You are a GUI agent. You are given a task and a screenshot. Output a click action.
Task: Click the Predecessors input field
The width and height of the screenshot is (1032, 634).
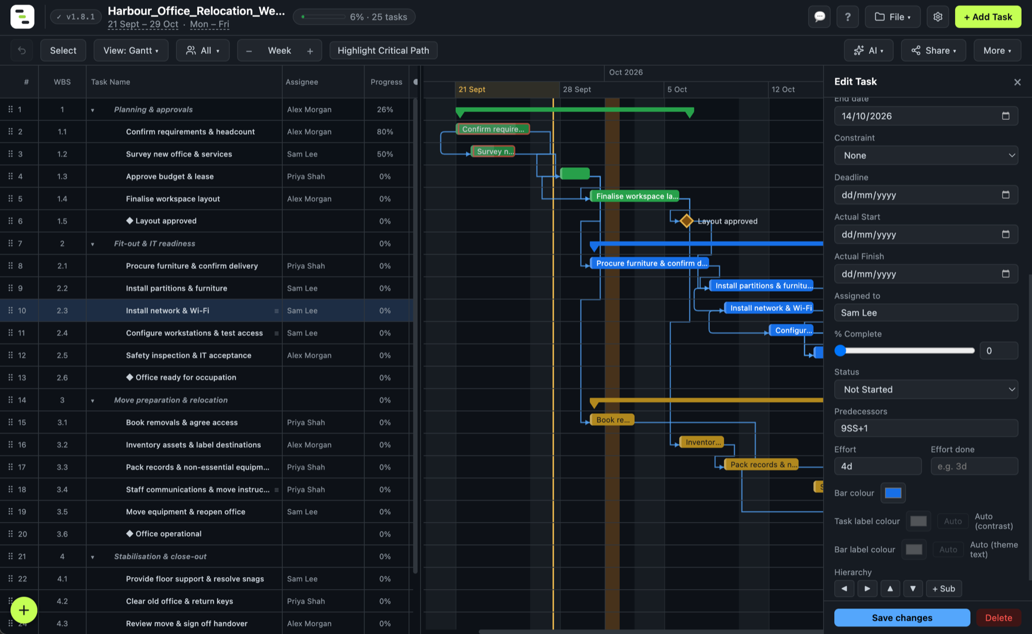[926, 428]
